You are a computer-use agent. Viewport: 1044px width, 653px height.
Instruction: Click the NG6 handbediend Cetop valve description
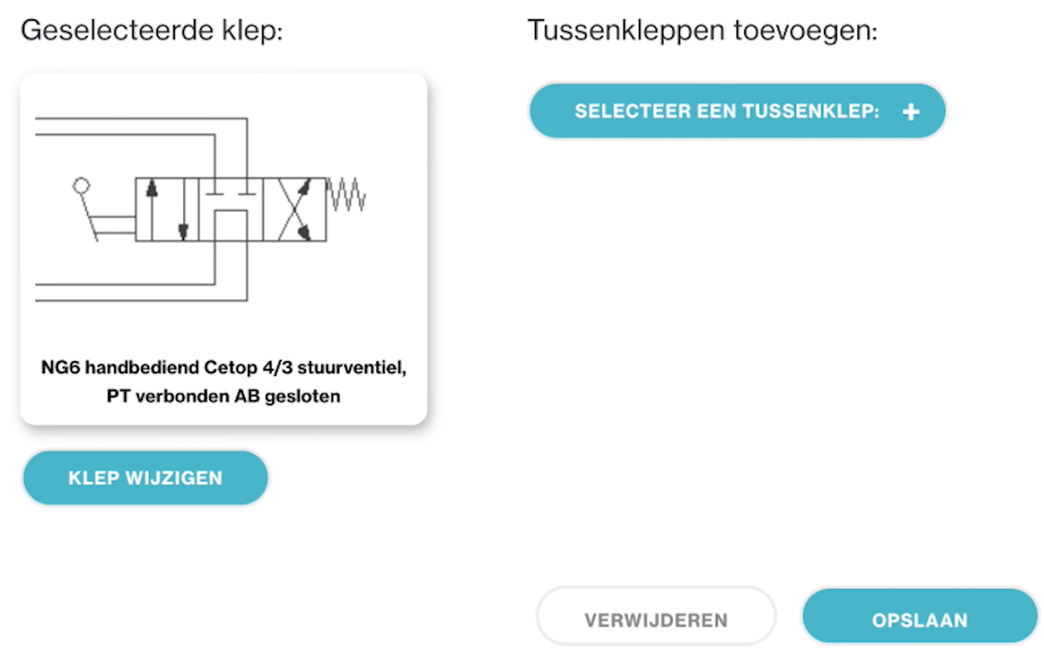(x=224, y=381)
